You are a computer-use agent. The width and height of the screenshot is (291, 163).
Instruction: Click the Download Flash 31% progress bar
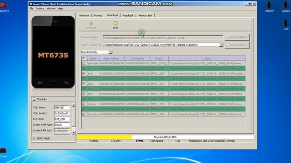(165, 137)
